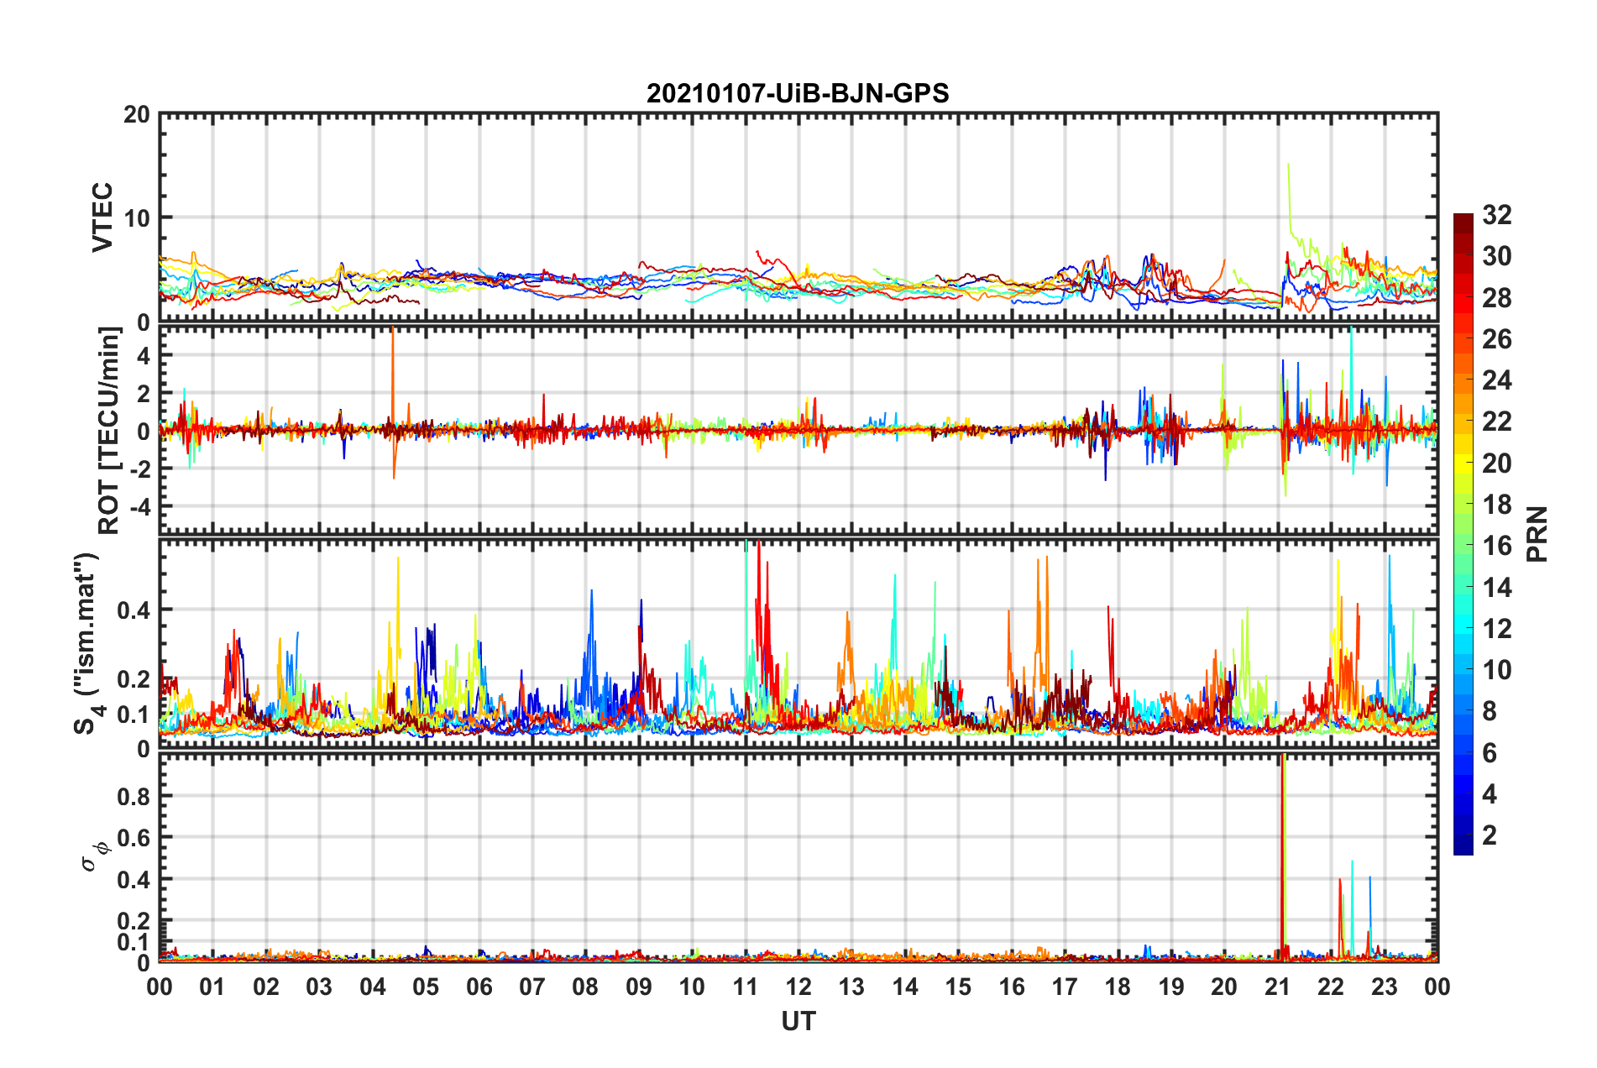Select the "10" tick on the VTEC y-axis
Viewport: 1597px width, 1068px height.
click(x=137, y=218)
